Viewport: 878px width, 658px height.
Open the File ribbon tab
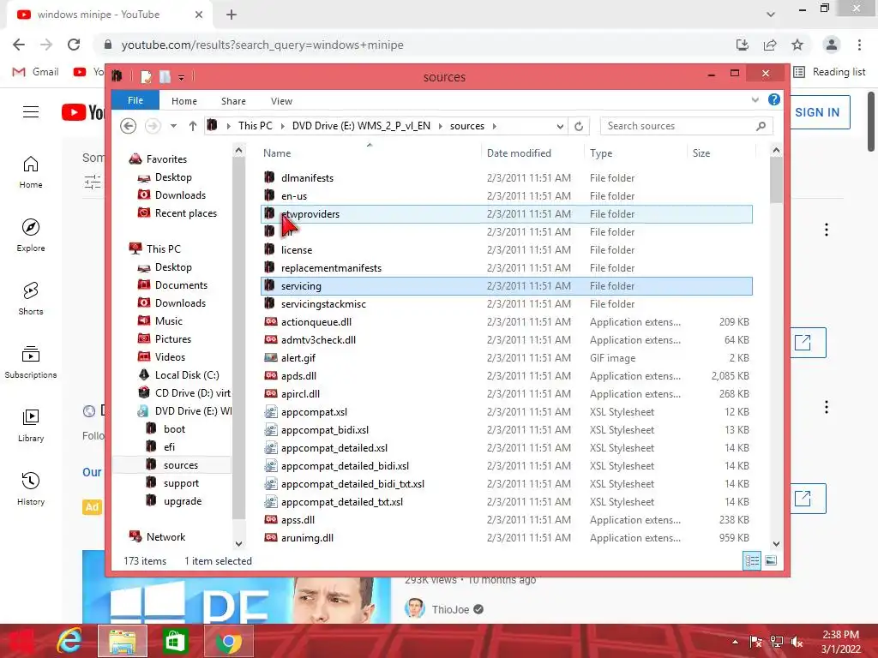click(135, 100)
